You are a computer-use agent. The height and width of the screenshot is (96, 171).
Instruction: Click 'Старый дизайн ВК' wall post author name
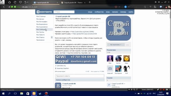(69, 83)
